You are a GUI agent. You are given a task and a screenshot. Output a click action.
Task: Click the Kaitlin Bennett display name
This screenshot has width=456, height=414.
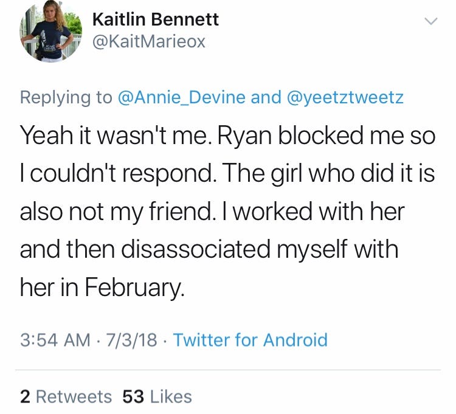coord(155,19)
